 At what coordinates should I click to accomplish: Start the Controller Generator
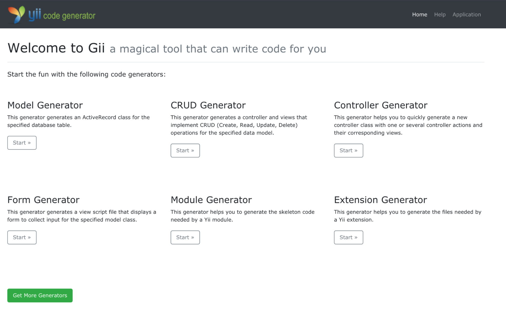(348, 150)
